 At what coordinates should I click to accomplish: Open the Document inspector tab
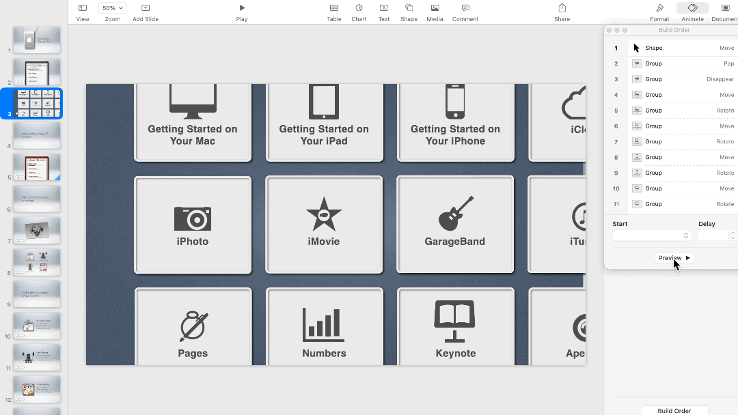(725, 8)
